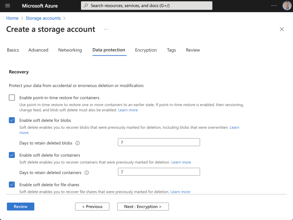Click the info icon beside deleted blobs

78,143
